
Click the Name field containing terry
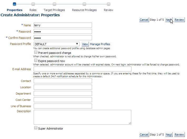click(x=63, y=25)
